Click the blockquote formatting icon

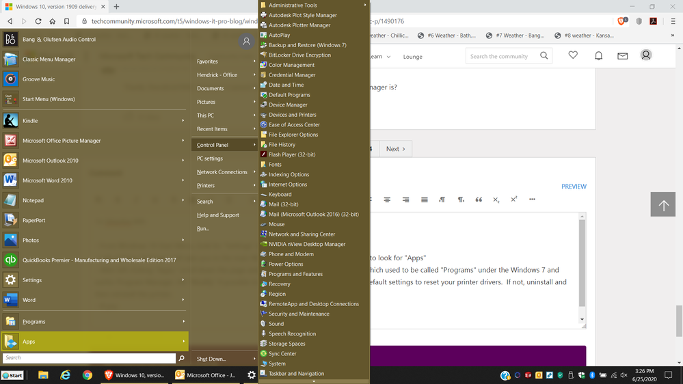pos(479,200)
